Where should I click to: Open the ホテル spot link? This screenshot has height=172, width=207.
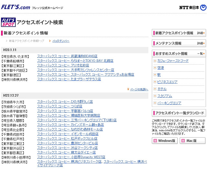point(162,89)
